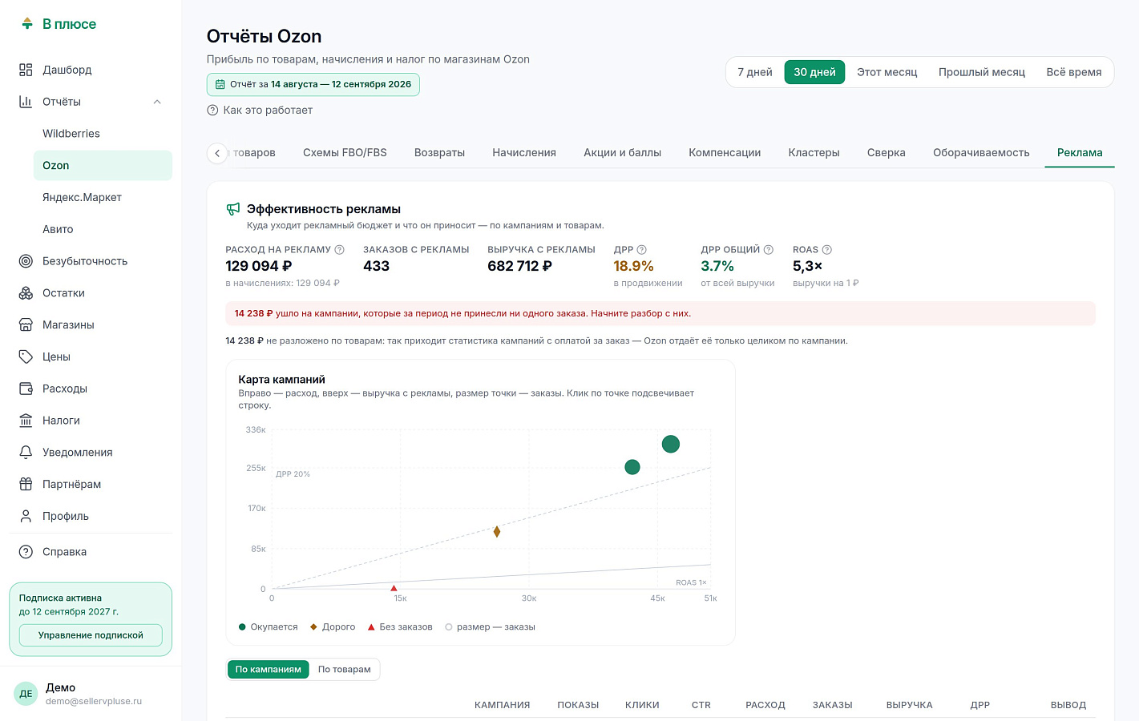Collapse the Отчёты sidebar section
This screenshot has height=721, width=1139.
(x=157, y=102)
